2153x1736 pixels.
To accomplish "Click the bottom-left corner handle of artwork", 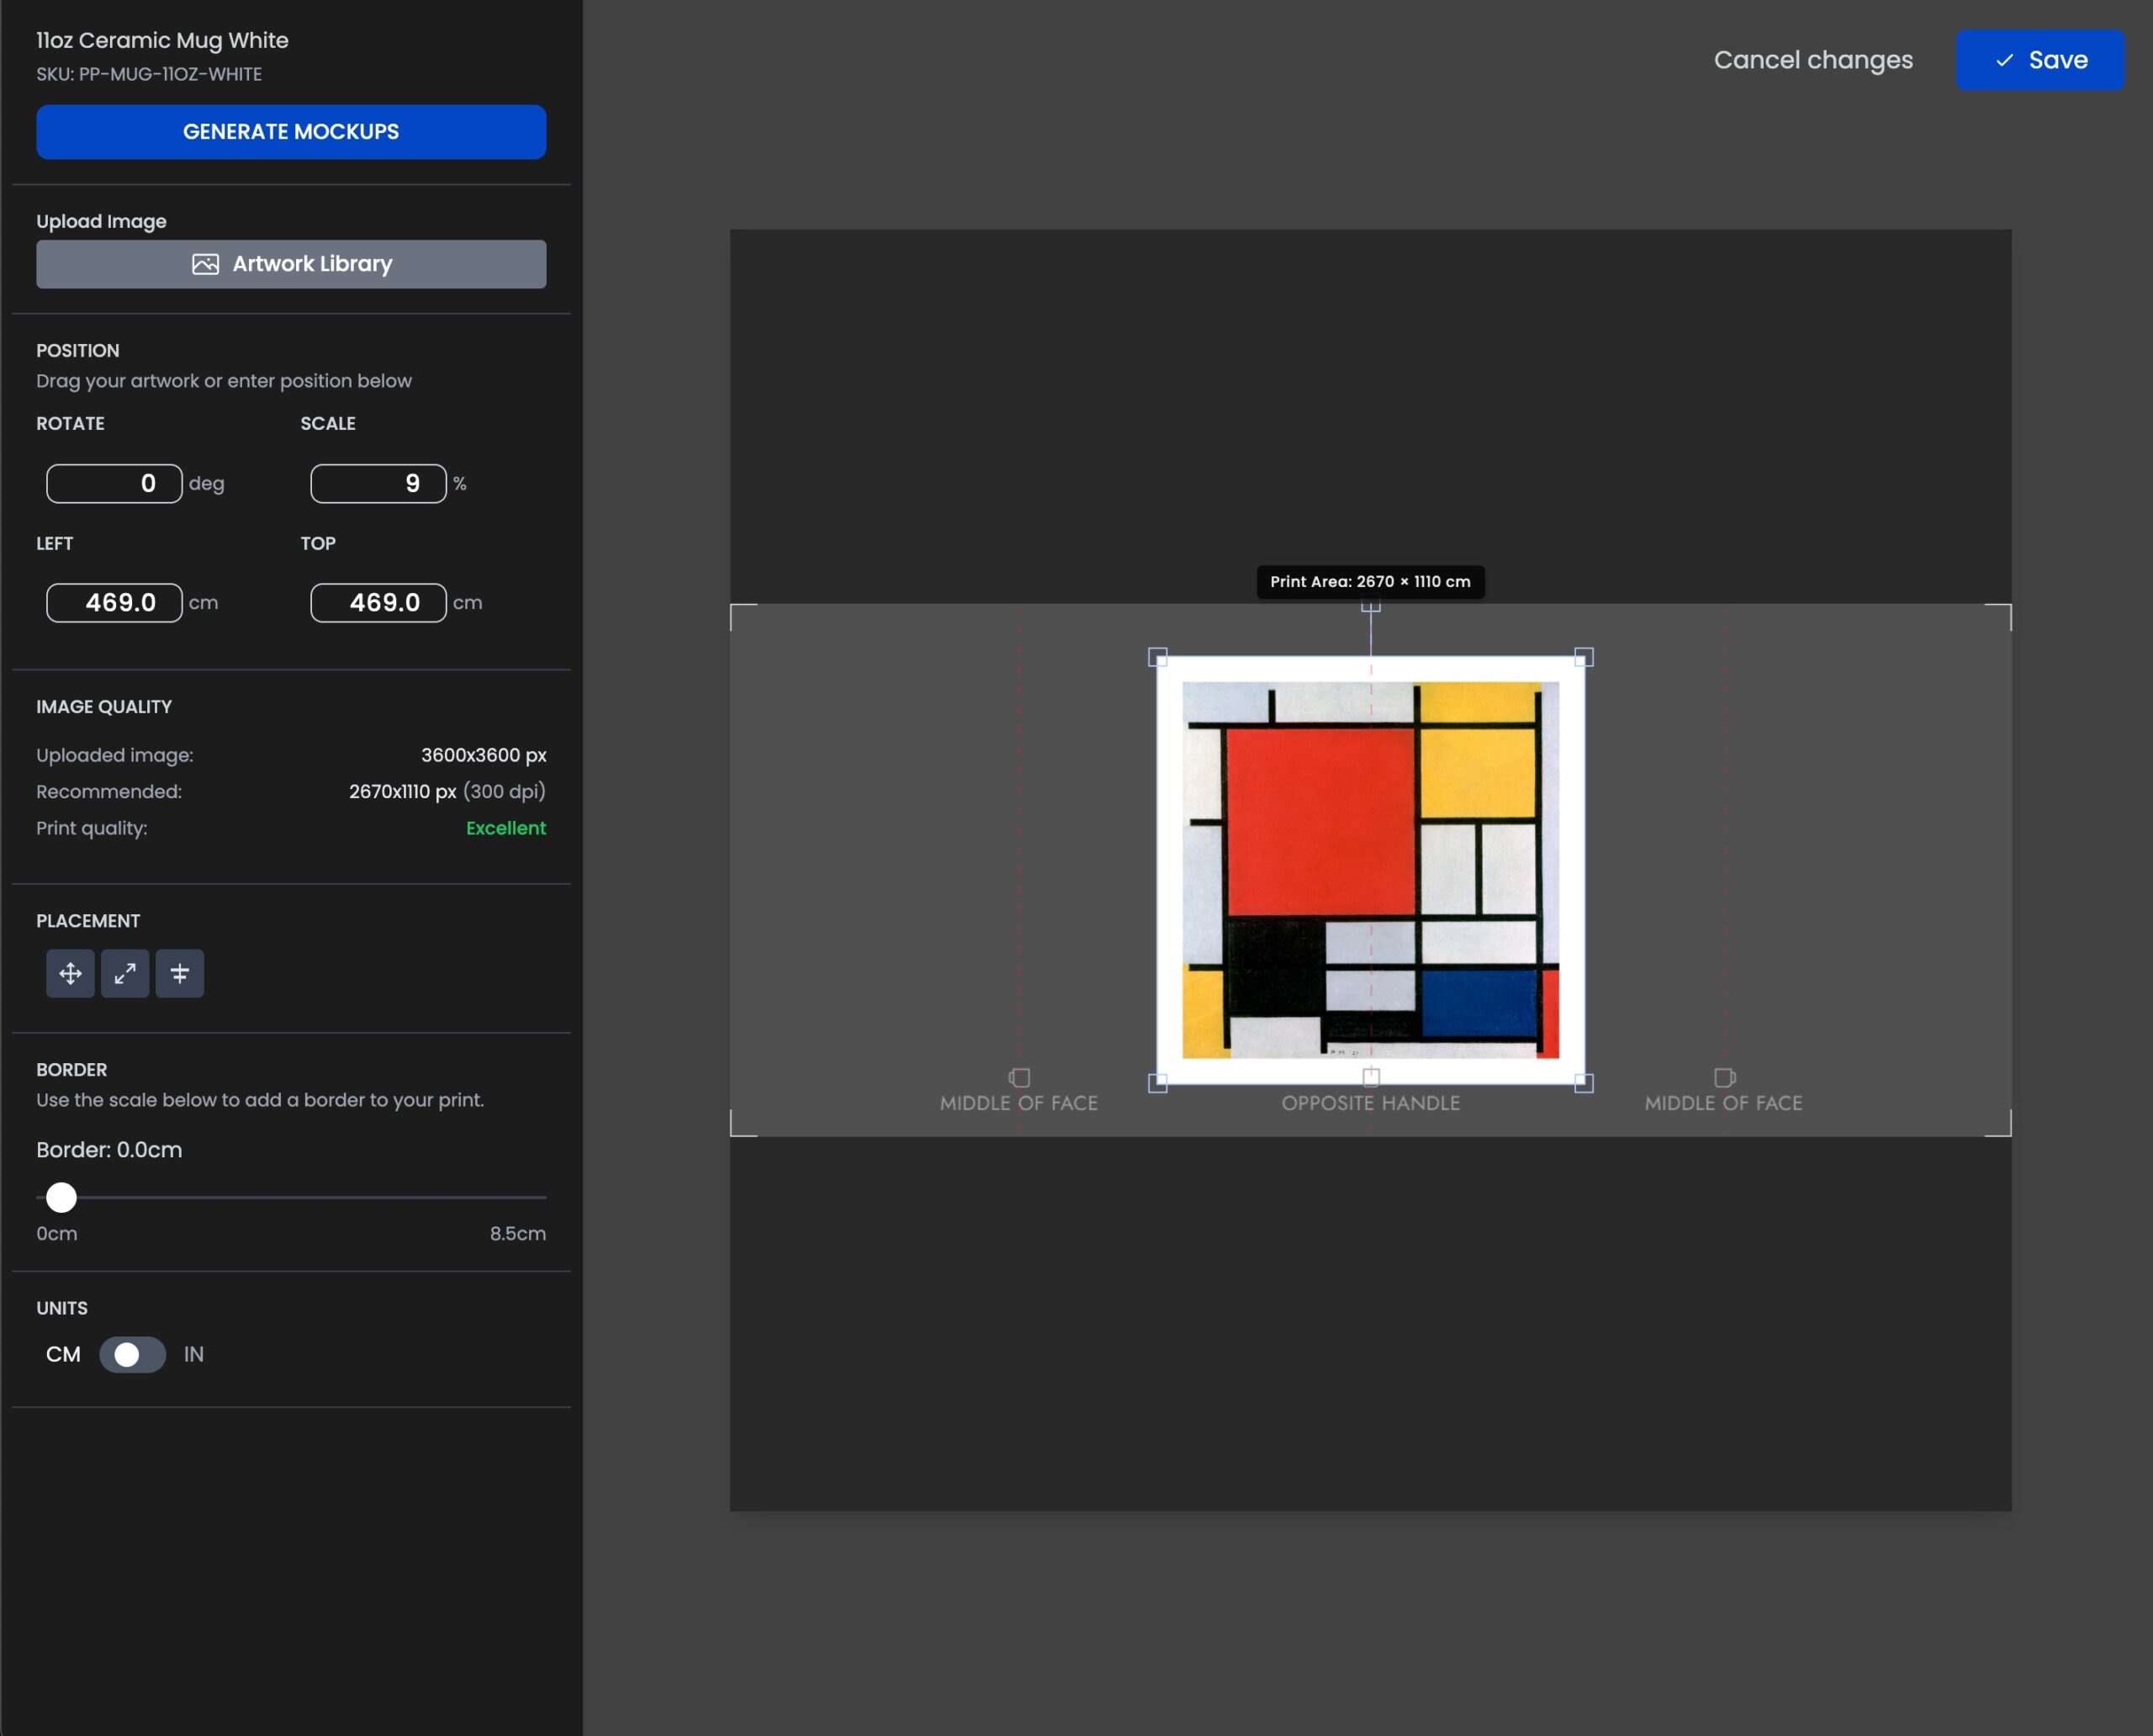I will click(1157, 1082).
